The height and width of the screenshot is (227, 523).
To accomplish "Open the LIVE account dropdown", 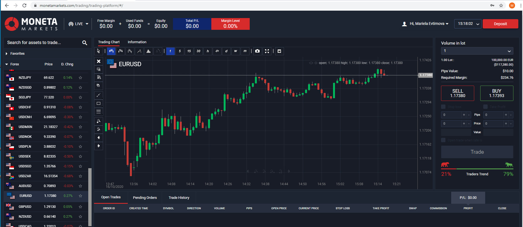I will pyautogui.click(x=78, y=24).
